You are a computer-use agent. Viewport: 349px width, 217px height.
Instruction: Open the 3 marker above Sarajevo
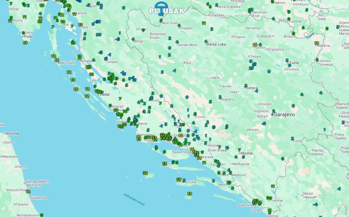point(273,111)
